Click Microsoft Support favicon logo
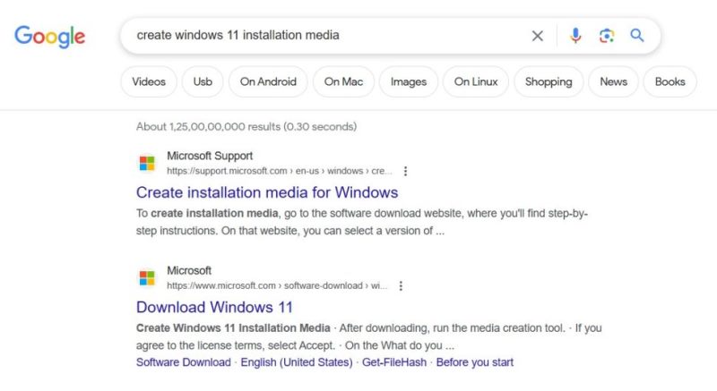Viewport: 717px width, 391px height. (147, 163)
